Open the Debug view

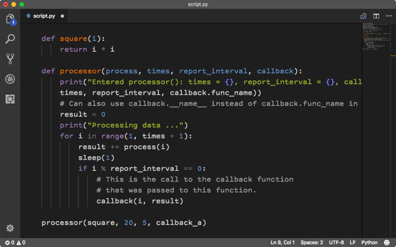point(10,79)
